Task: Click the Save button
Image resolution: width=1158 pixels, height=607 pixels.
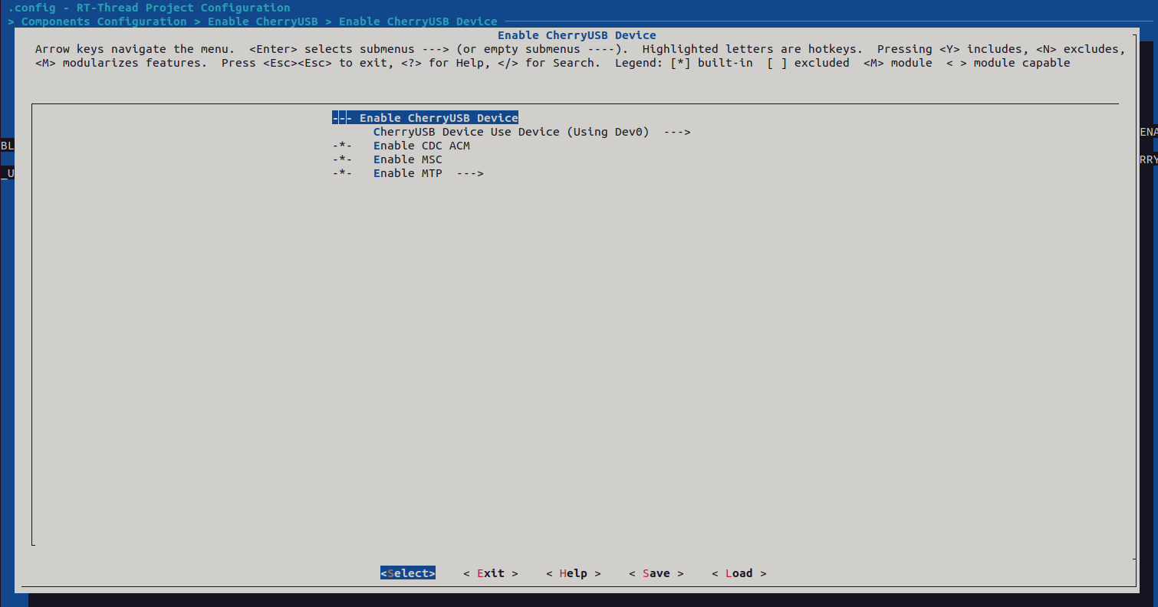Action: pyautogui.click(x=656, y=573)
